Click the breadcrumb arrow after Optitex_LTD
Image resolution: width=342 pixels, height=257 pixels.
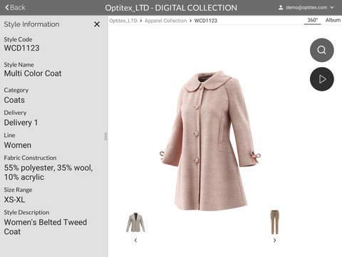(x=141, y=21)
